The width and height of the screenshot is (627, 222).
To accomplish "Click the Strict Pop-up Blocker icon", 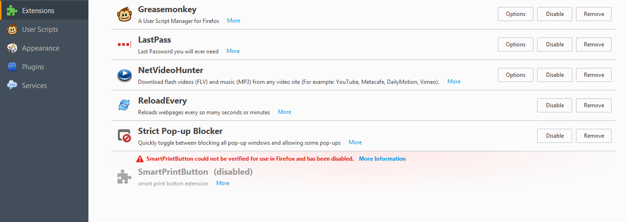I will [124, 136].
